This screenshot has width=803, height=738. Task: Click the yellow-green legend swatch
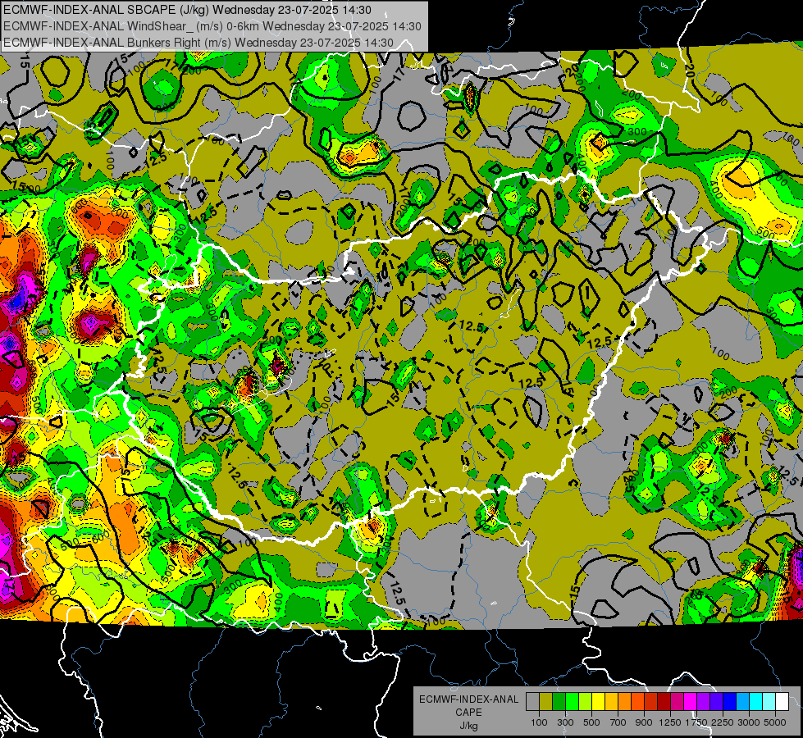[586, 701]
